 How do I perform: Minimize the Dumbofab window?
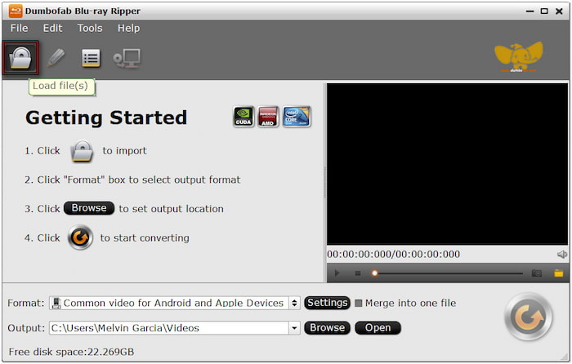[x=530, y=11]
